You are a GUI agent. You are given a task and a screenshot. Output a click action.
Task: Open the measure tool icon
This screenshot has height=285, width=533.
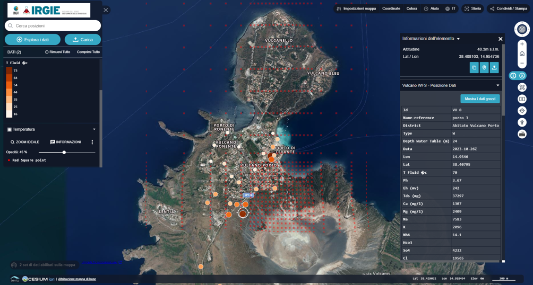522,87
